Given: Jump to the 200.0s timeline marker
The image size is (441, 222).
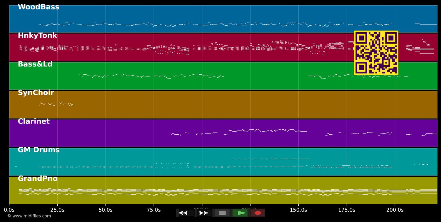Looking at the screenshot, I should pyautogui.click(x=395, y=210).
